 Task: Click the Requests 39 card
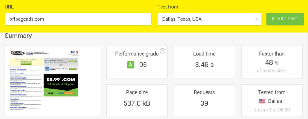click(204, 101)
